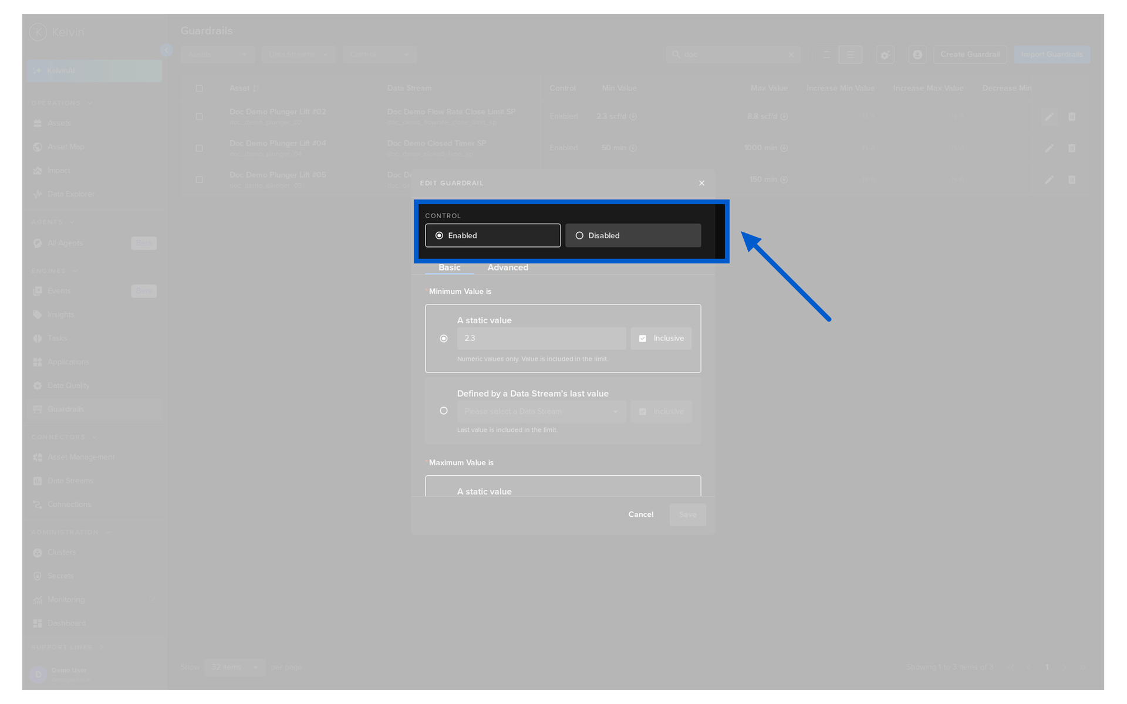Open Connections in the sidebar
The height and width of the screenshot is (704, 1127).
pyautogui.click(x=69, y=504)
